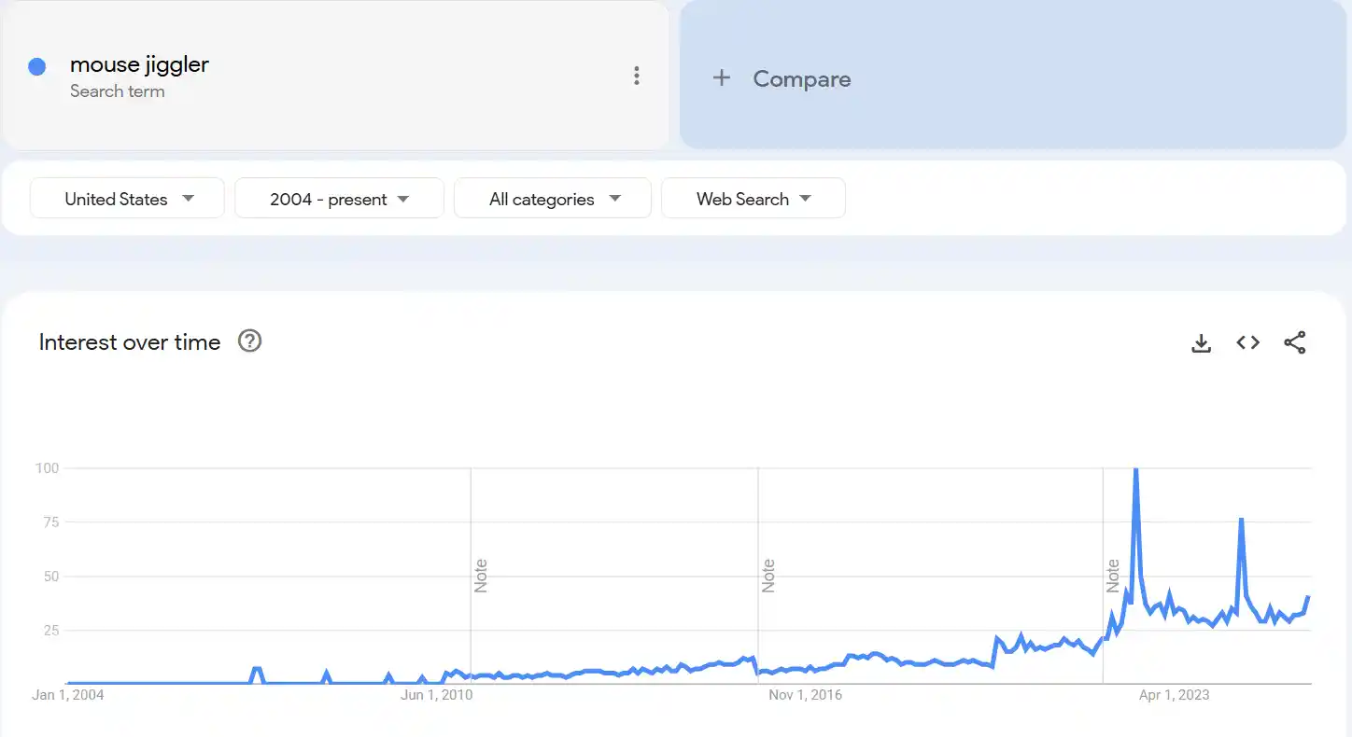Click the highest peak on the chart line
Viewport: 1352px width, 737px height.
click(x=1135, y=469)
